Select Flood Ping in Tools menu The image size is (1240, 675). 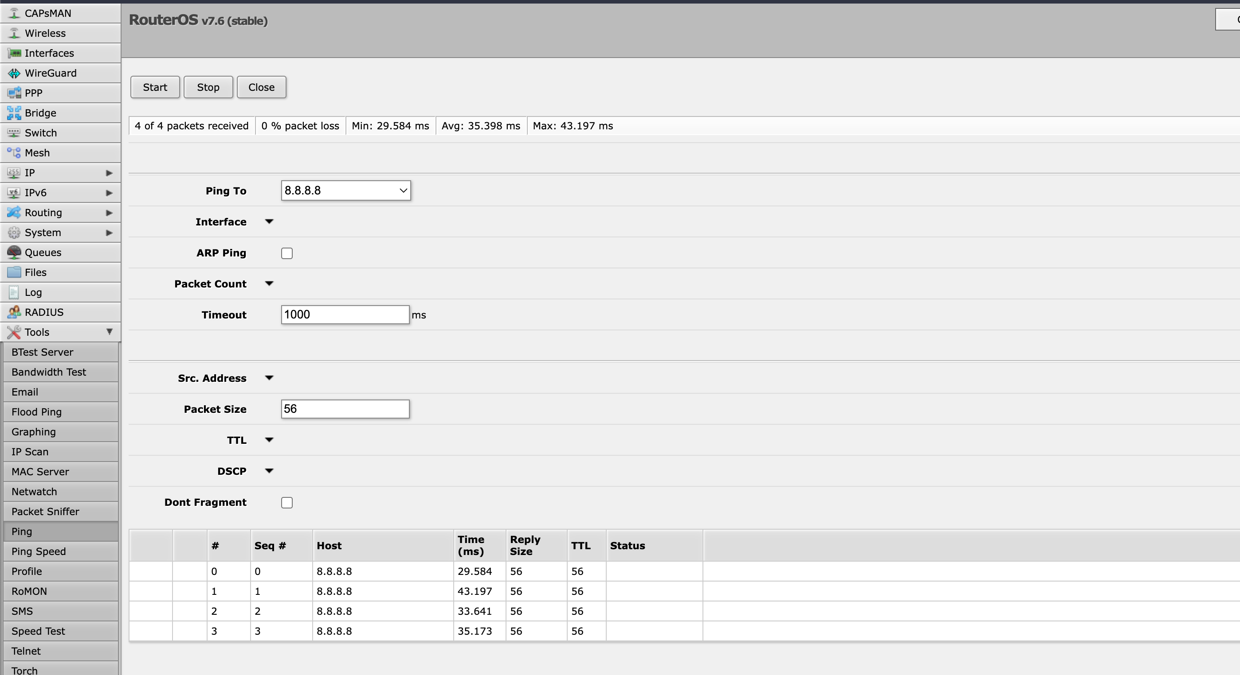(x=61, y=412)
